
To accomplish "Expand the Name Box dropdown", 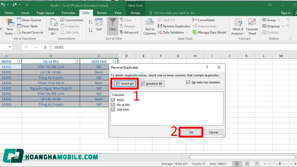I will click(10, 47).
